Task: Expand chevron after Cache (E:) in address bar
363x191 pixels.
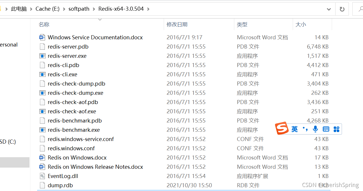Action: pyautogui.click(x=64, y=9)
